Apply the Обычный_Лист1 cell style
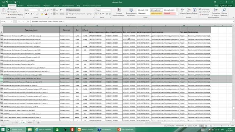 point(156,10)
